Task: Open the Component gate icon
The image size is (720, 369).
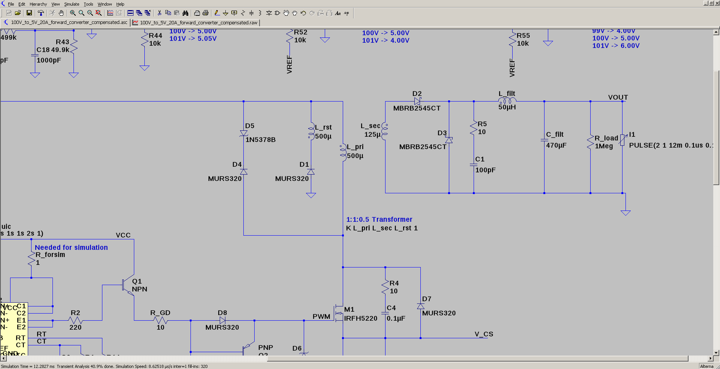Action: point(277,13)
